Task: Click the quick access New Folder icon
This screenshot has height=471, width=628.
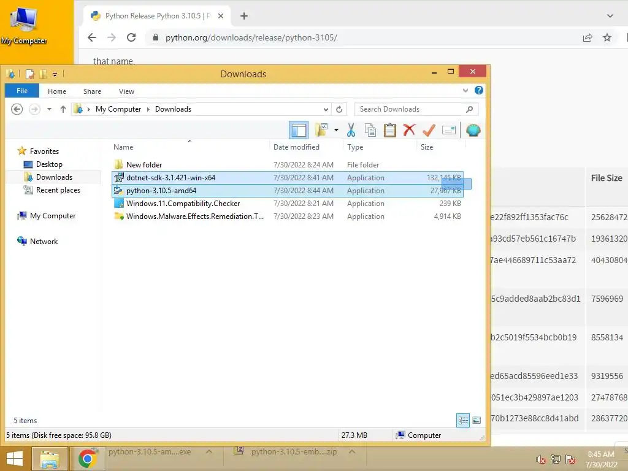Action: (43, 74)
